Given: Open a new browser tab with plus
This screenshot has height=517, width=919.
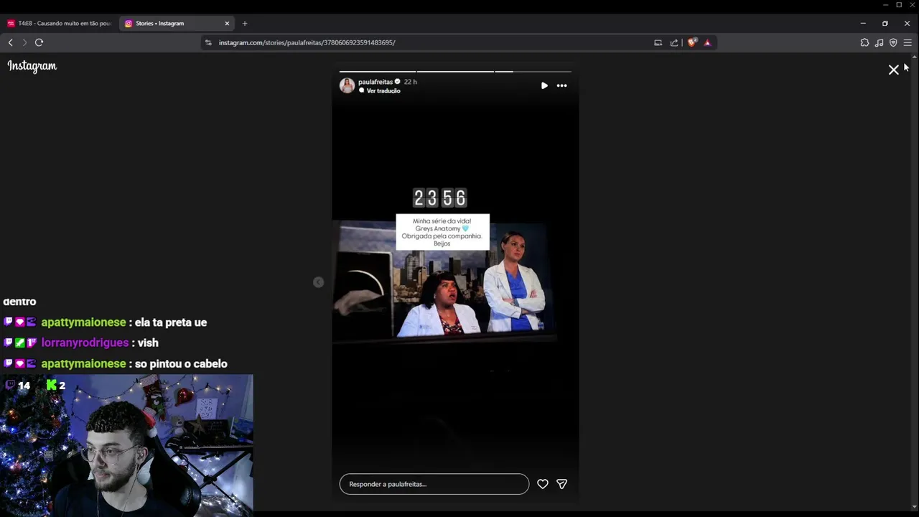Looking at the screenshot, I should pyautogui.click(x=245, y=24).
